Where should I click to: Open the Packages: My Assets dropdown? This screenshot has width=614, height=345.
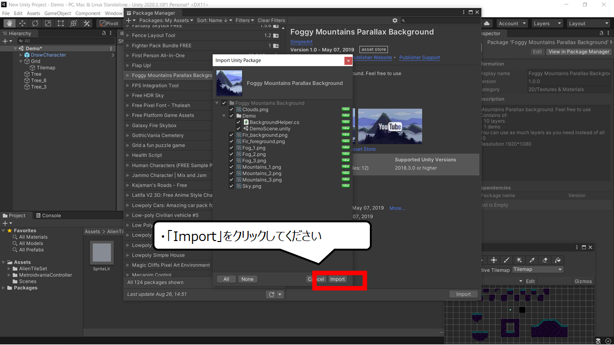pos(166,21)
